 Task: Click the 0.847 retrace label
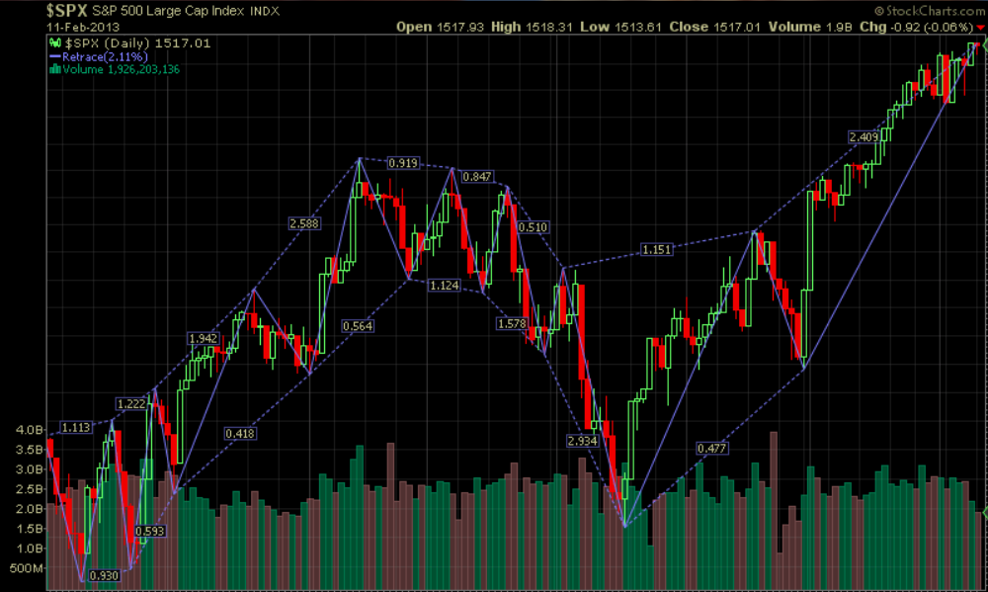(x=477, y=177)
